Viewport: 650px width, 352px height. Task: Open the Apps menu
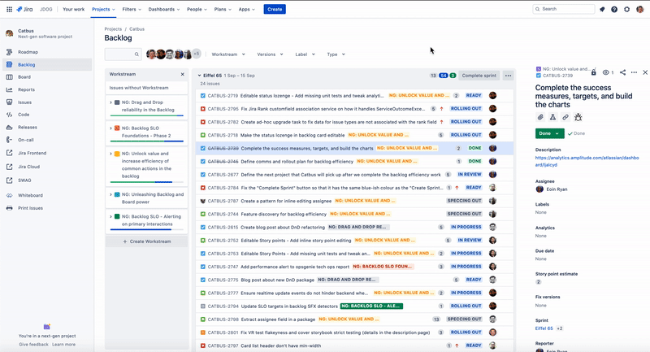pos(247,9)
